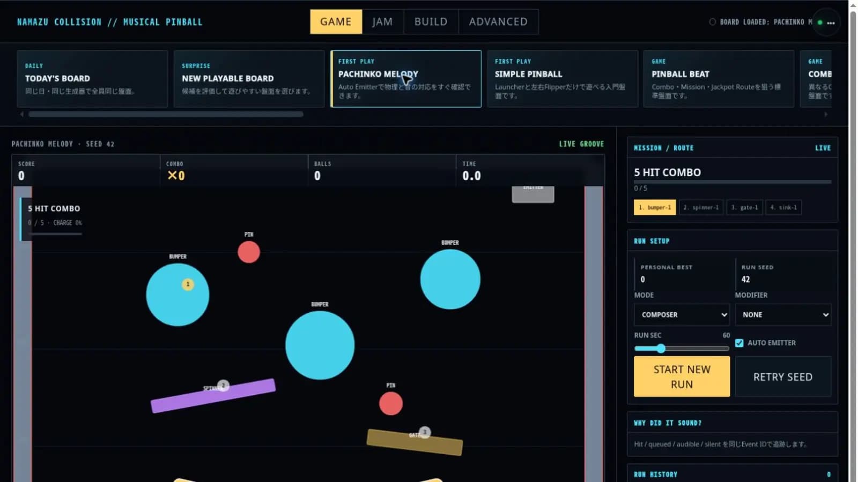The image size is (858, 482).
Task: Click the brown gate bar
Action: pyautogui.click(x=415, y=442)
